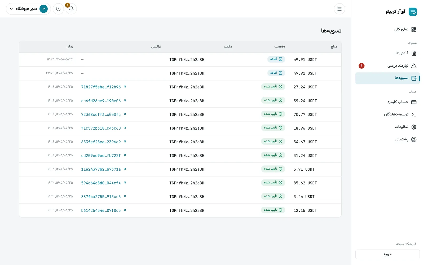Click the مقصد column header
The image size is (424, 265).
228,47
